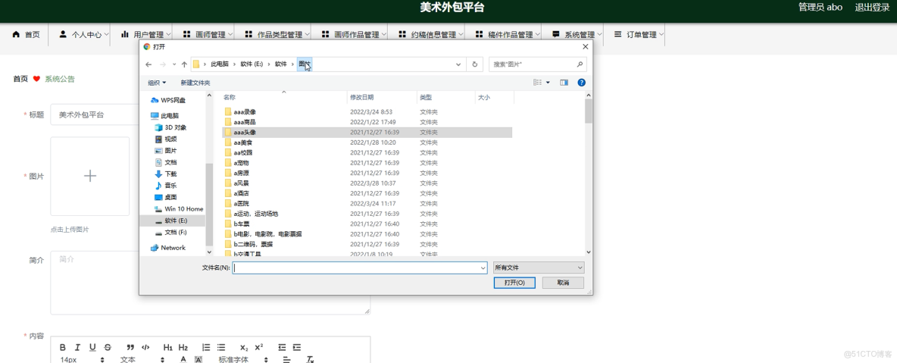Go back in the file dialog
This screenshot has height=363, width=897.
tap(148, 64)
